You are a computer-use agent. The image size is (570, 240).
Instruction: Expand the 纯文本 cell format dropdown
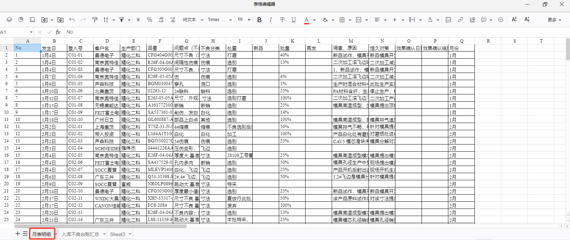point(193,20)
